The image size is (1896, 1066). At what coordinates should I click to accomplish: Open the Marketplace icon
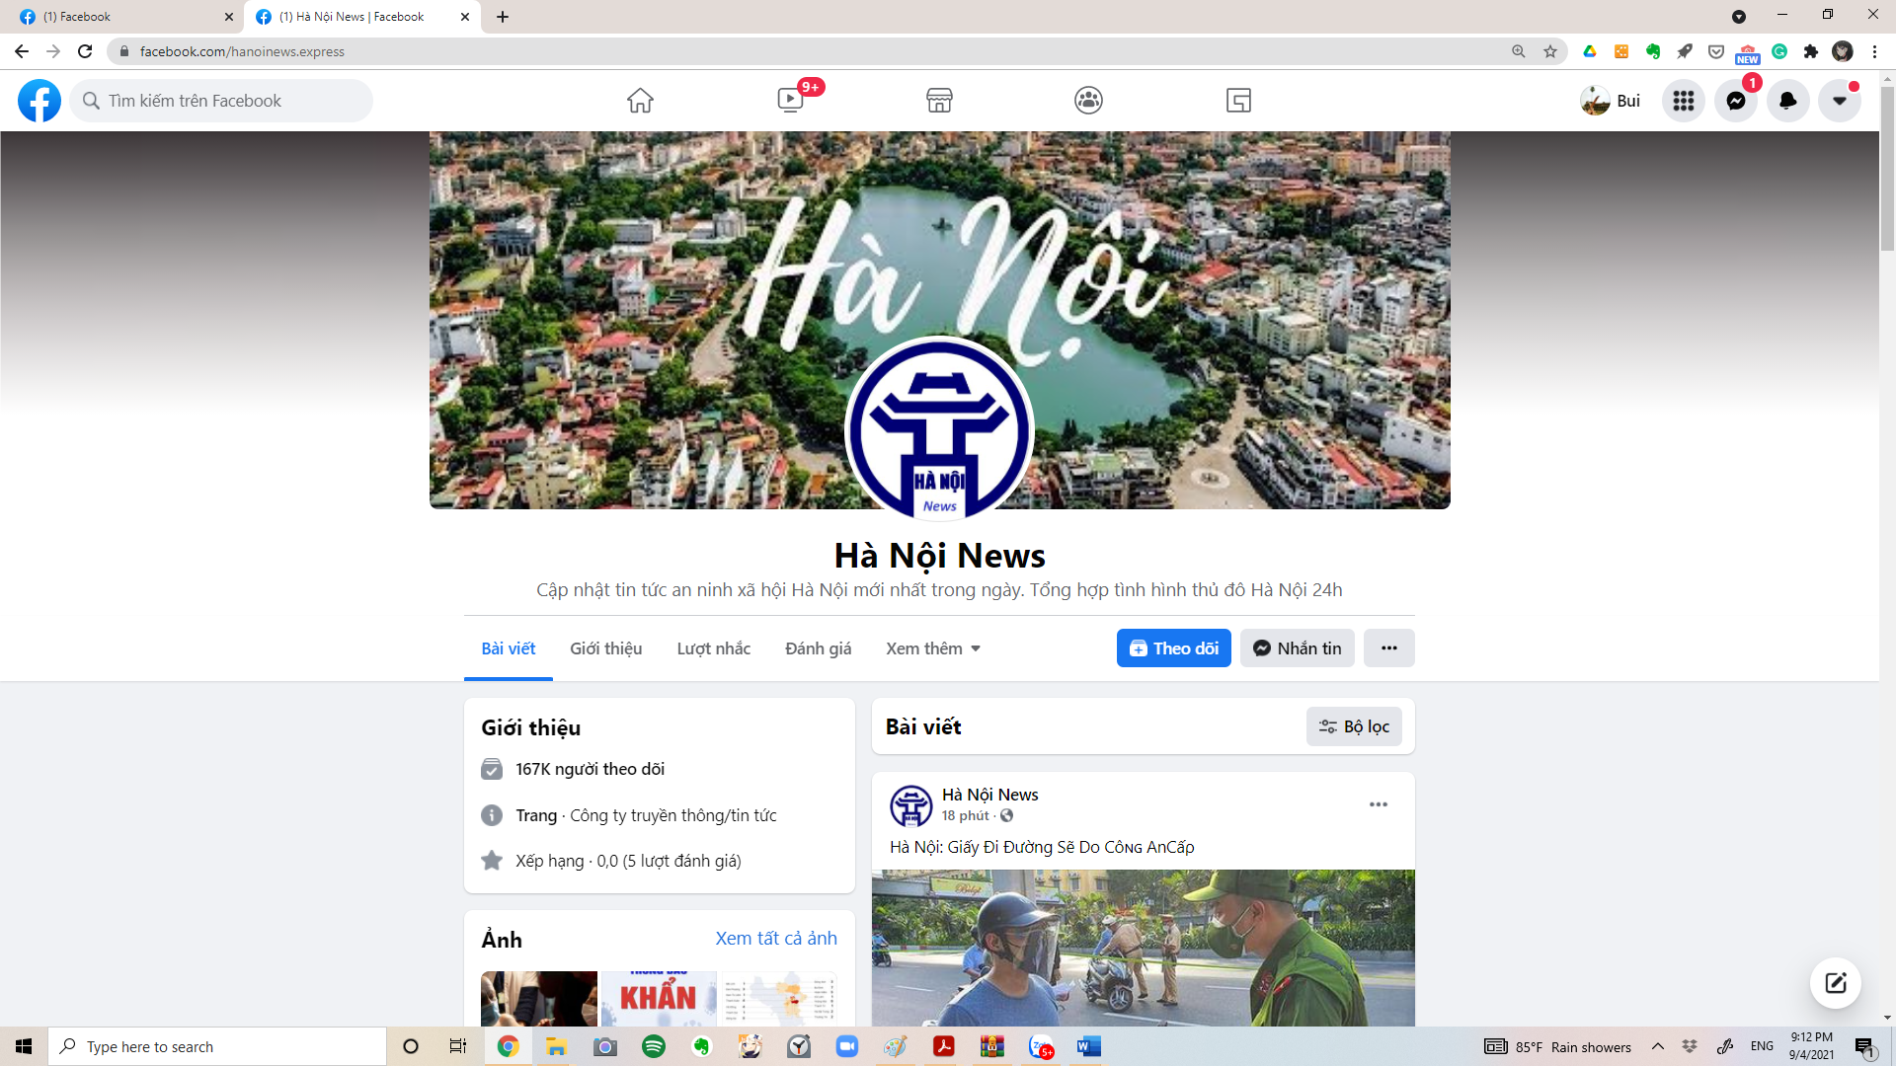(x=939, y=101)
